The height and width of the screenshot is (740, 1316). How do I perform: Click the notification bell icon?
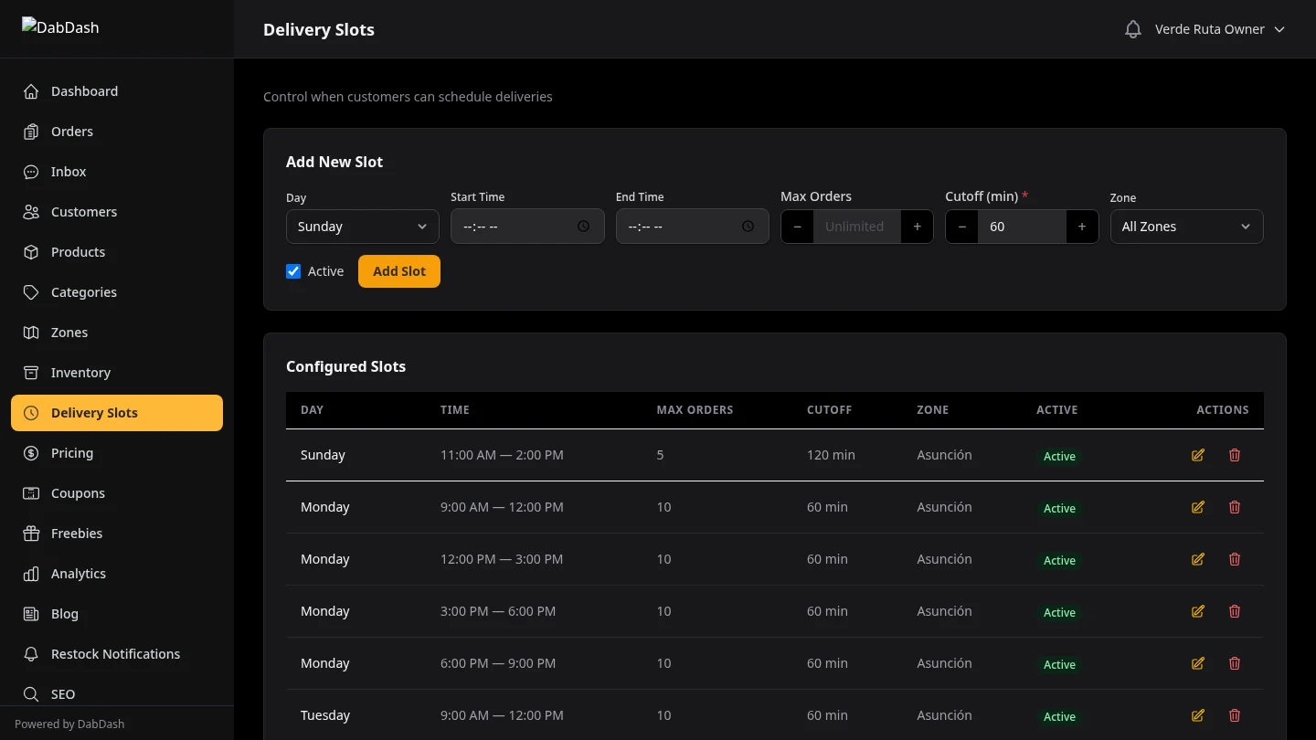tap(1132, 28)
